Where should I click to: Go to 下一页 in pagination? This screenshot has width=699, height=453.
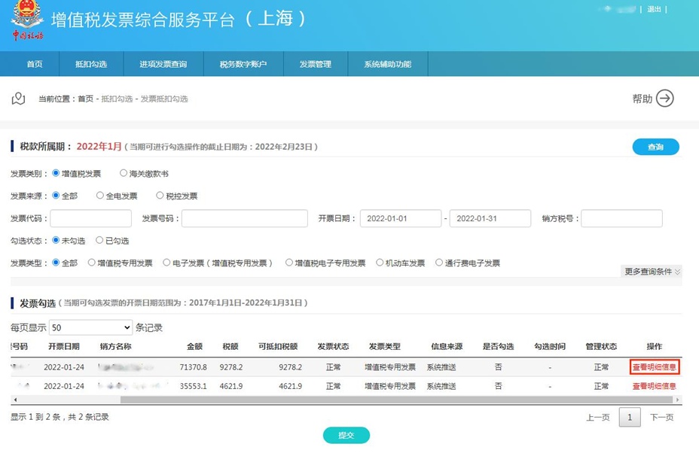click(x=661, y=418)
